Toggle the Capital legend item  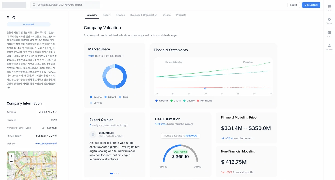click(x=176, y=100)
